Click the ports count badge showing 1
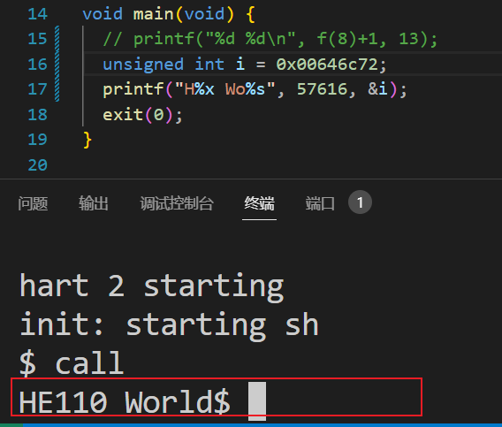 361,202
